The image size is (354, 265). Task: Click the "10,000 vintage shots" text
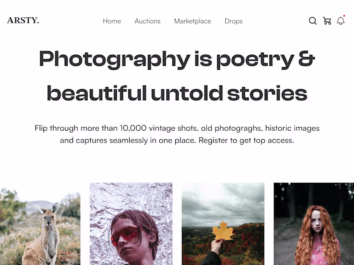click(x=160, y=129)
